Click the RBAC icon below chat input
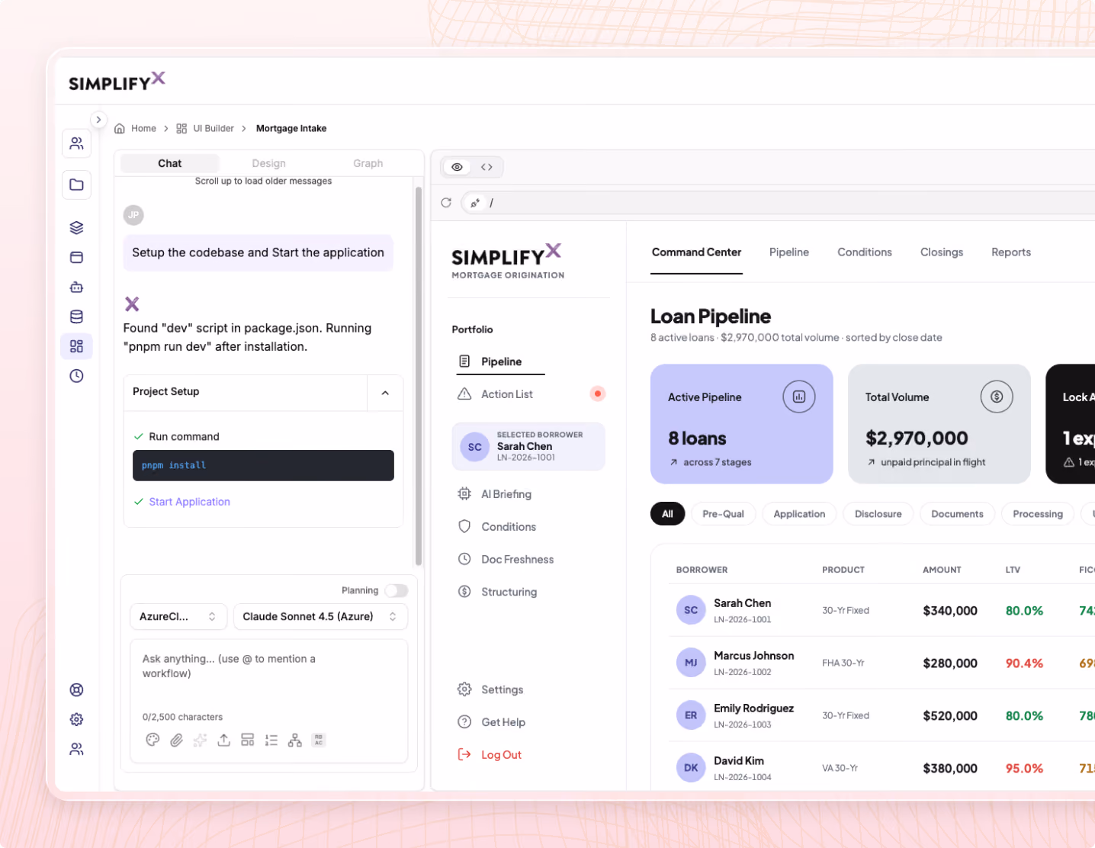 pyautogui.click(x=319, y=740)
